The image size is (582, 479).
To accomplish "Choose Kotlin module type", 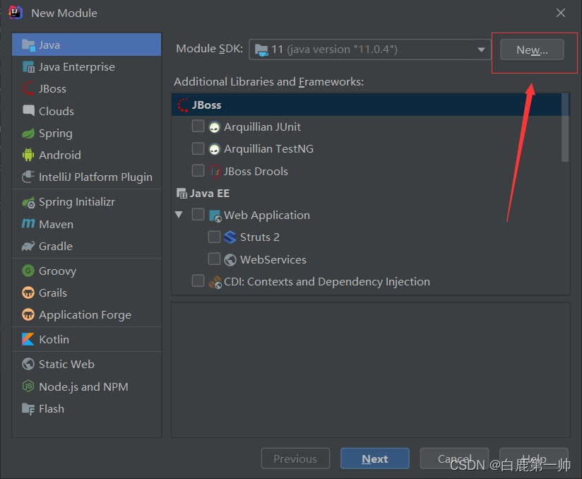I will pyautogui.click(x=86, y=339).
